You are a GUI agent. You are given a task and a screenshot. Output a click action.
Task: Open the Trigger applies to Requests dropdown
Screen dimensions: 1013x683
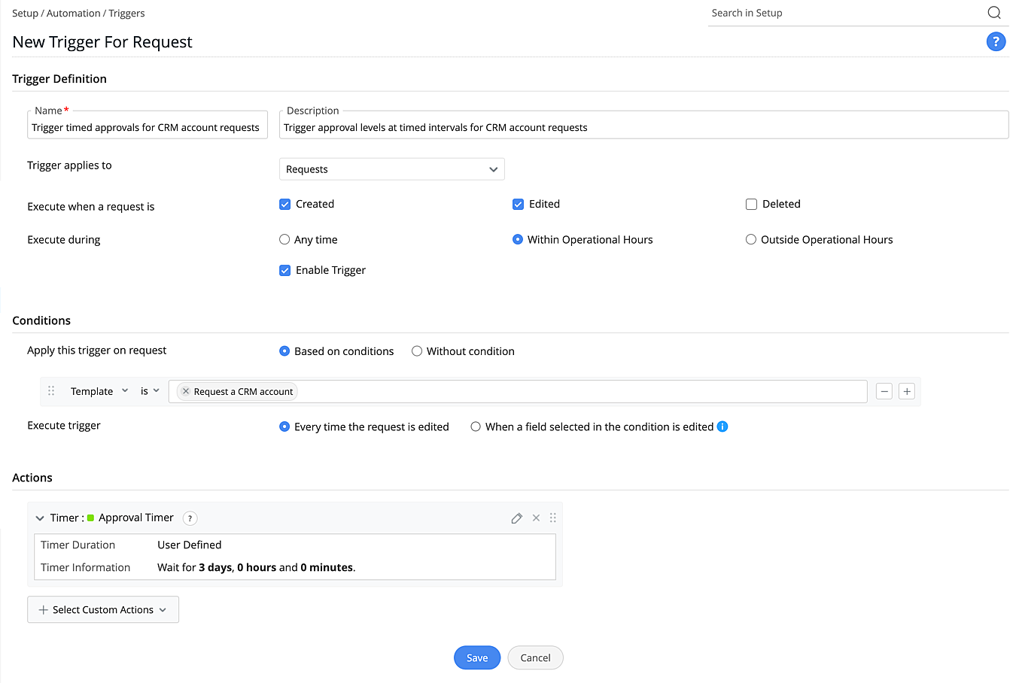click(x=391, y=169)
